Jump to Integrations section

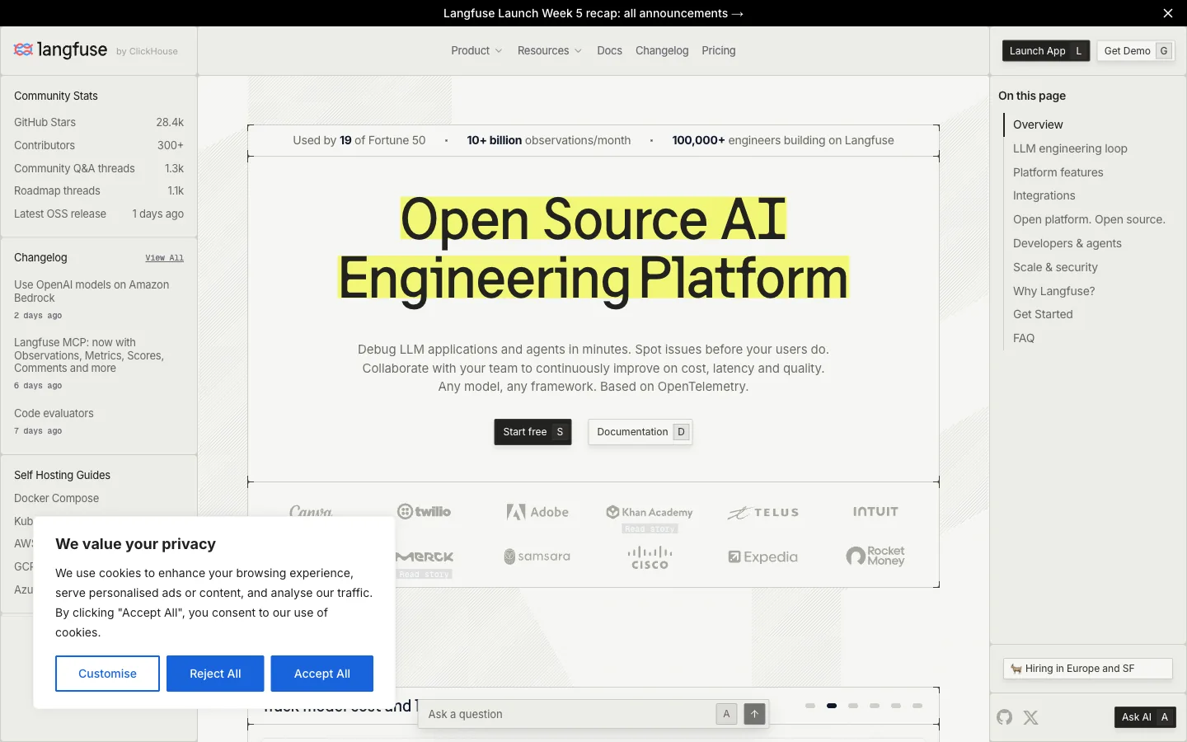(x=1044, y=195)
